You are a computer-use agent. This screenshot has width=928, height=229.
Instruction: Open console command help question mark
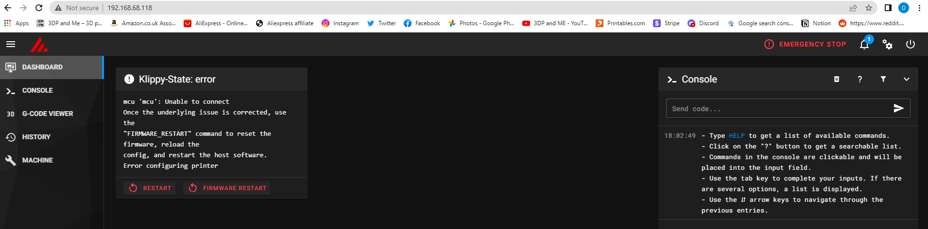(860, 79)
